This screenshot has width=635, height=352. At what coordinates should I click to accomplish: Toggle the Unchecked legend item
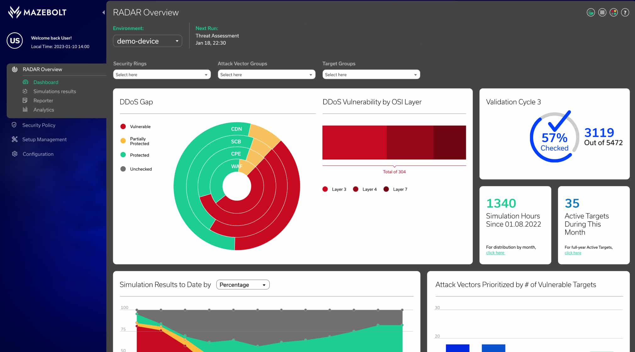coord(136,169)
